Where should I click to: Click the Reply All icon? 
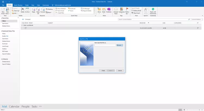(38, 9)
